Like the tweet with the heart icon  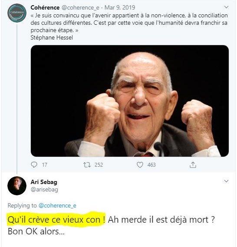pyautogui.click(x=140, y=165)
